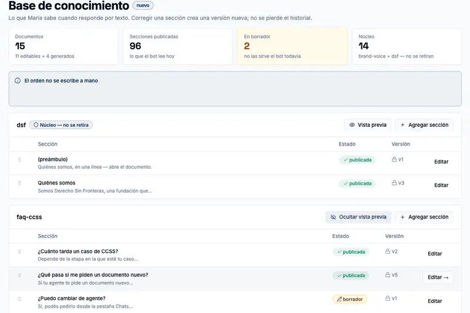
Task: Click the 'Base de conocimiento' page heading
Action: 69,6
